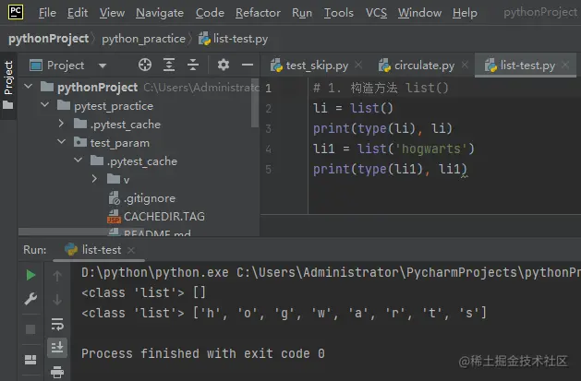Select the CACHEDIR.TAG file
Viewport: 581px width, 381px height.
coord(156,217)
